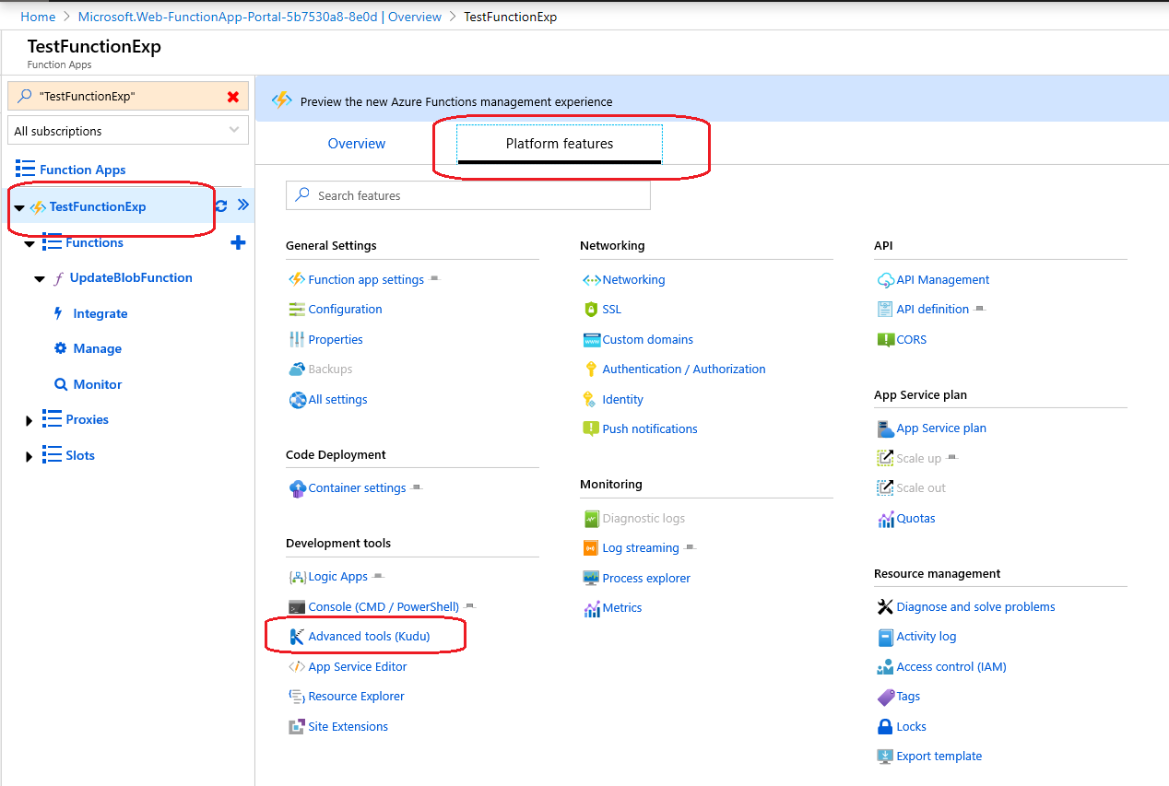1169x786 pixels.
Task: Click the Tags purple label icon
Action: point(885,697)
